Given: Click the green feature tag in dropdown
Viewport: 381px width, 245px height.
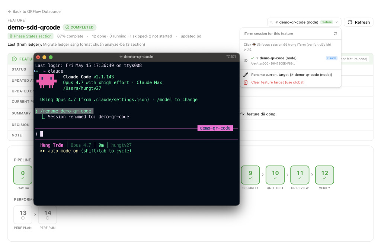Looking at the screenshot, I should [327, 22].
